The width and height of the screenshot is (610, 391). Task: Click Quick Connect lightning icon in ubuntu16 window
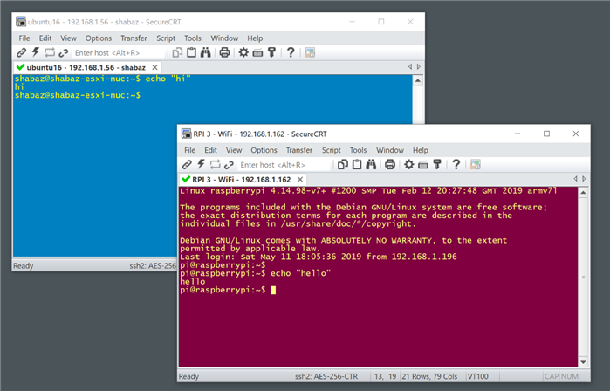tap(36, 52)
